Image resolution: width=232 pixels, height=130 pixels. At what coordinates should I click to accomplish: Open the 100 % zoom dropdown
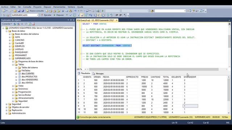[85, 69]
